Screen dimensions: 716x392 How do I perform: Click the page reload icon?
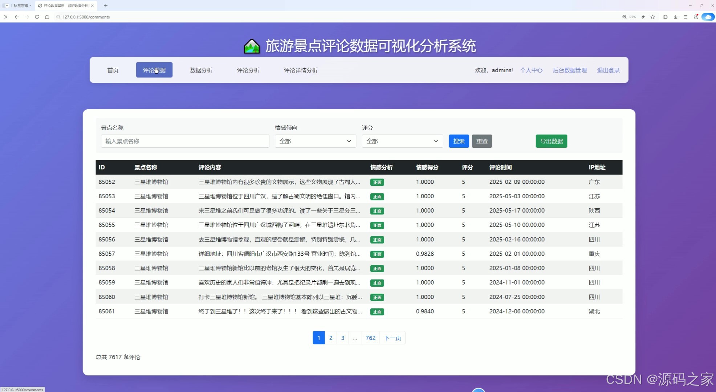[37, 17]
